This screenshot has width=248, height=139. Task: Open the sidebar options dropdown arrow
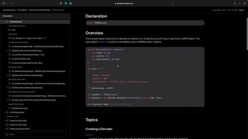pos(7,3)
